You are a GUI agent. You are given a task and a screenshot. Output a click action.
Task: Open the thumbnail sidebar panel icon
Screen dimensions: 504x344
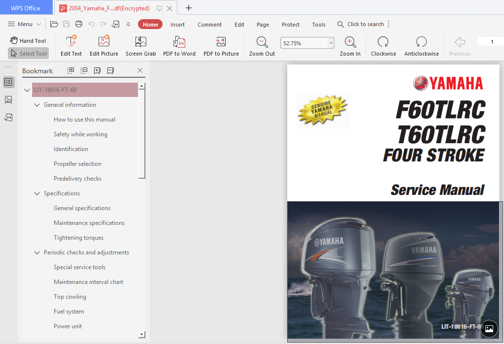click(9, 100)
